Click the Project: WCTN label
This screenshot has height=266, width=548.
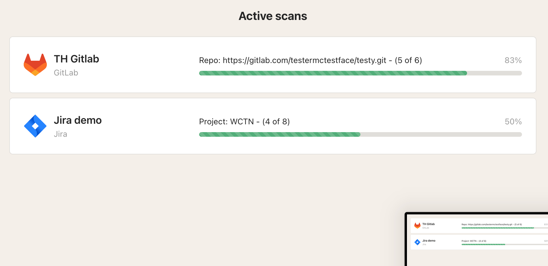244,121
